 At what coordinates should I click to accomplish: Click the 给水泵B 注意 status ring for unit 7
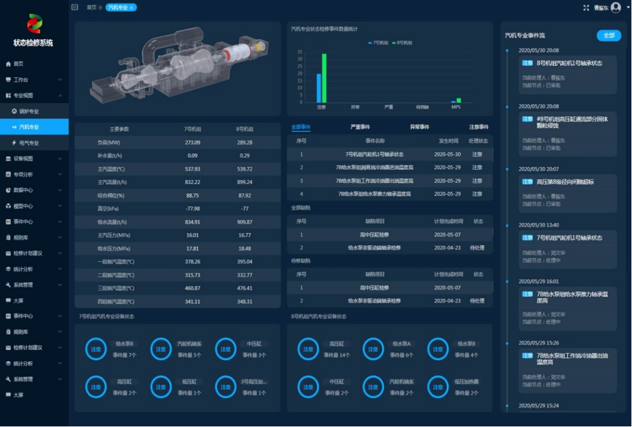coord(96,349)
